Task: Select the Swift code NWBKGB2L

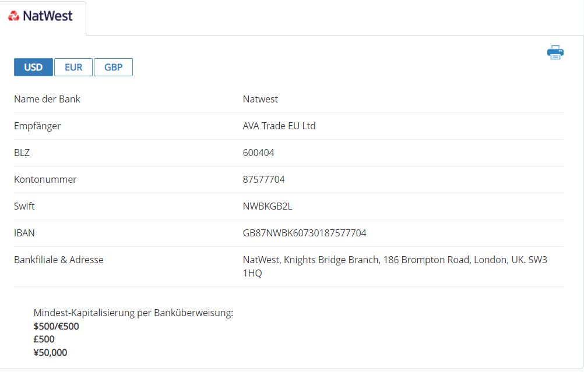Action: point(268,206)
